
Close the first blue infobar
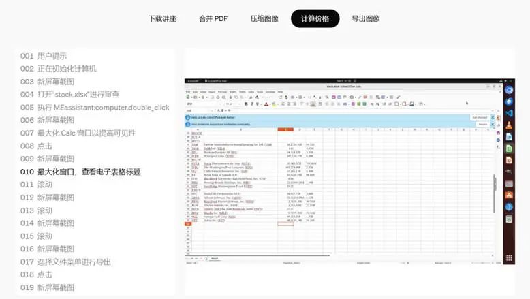pyautogui.click(x=493, y=118)
